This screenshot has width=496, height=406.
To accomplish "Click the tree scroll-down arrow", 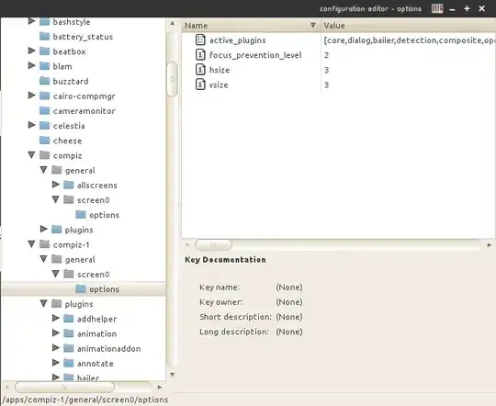I will click(172, 375).
